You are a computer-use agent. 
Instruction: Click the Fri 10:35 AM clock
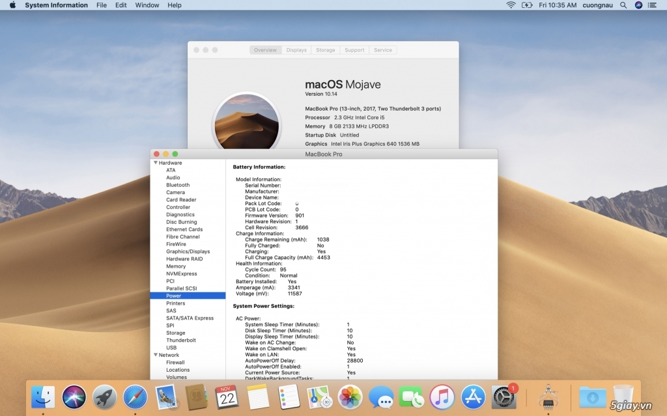(x=558, y=5)
